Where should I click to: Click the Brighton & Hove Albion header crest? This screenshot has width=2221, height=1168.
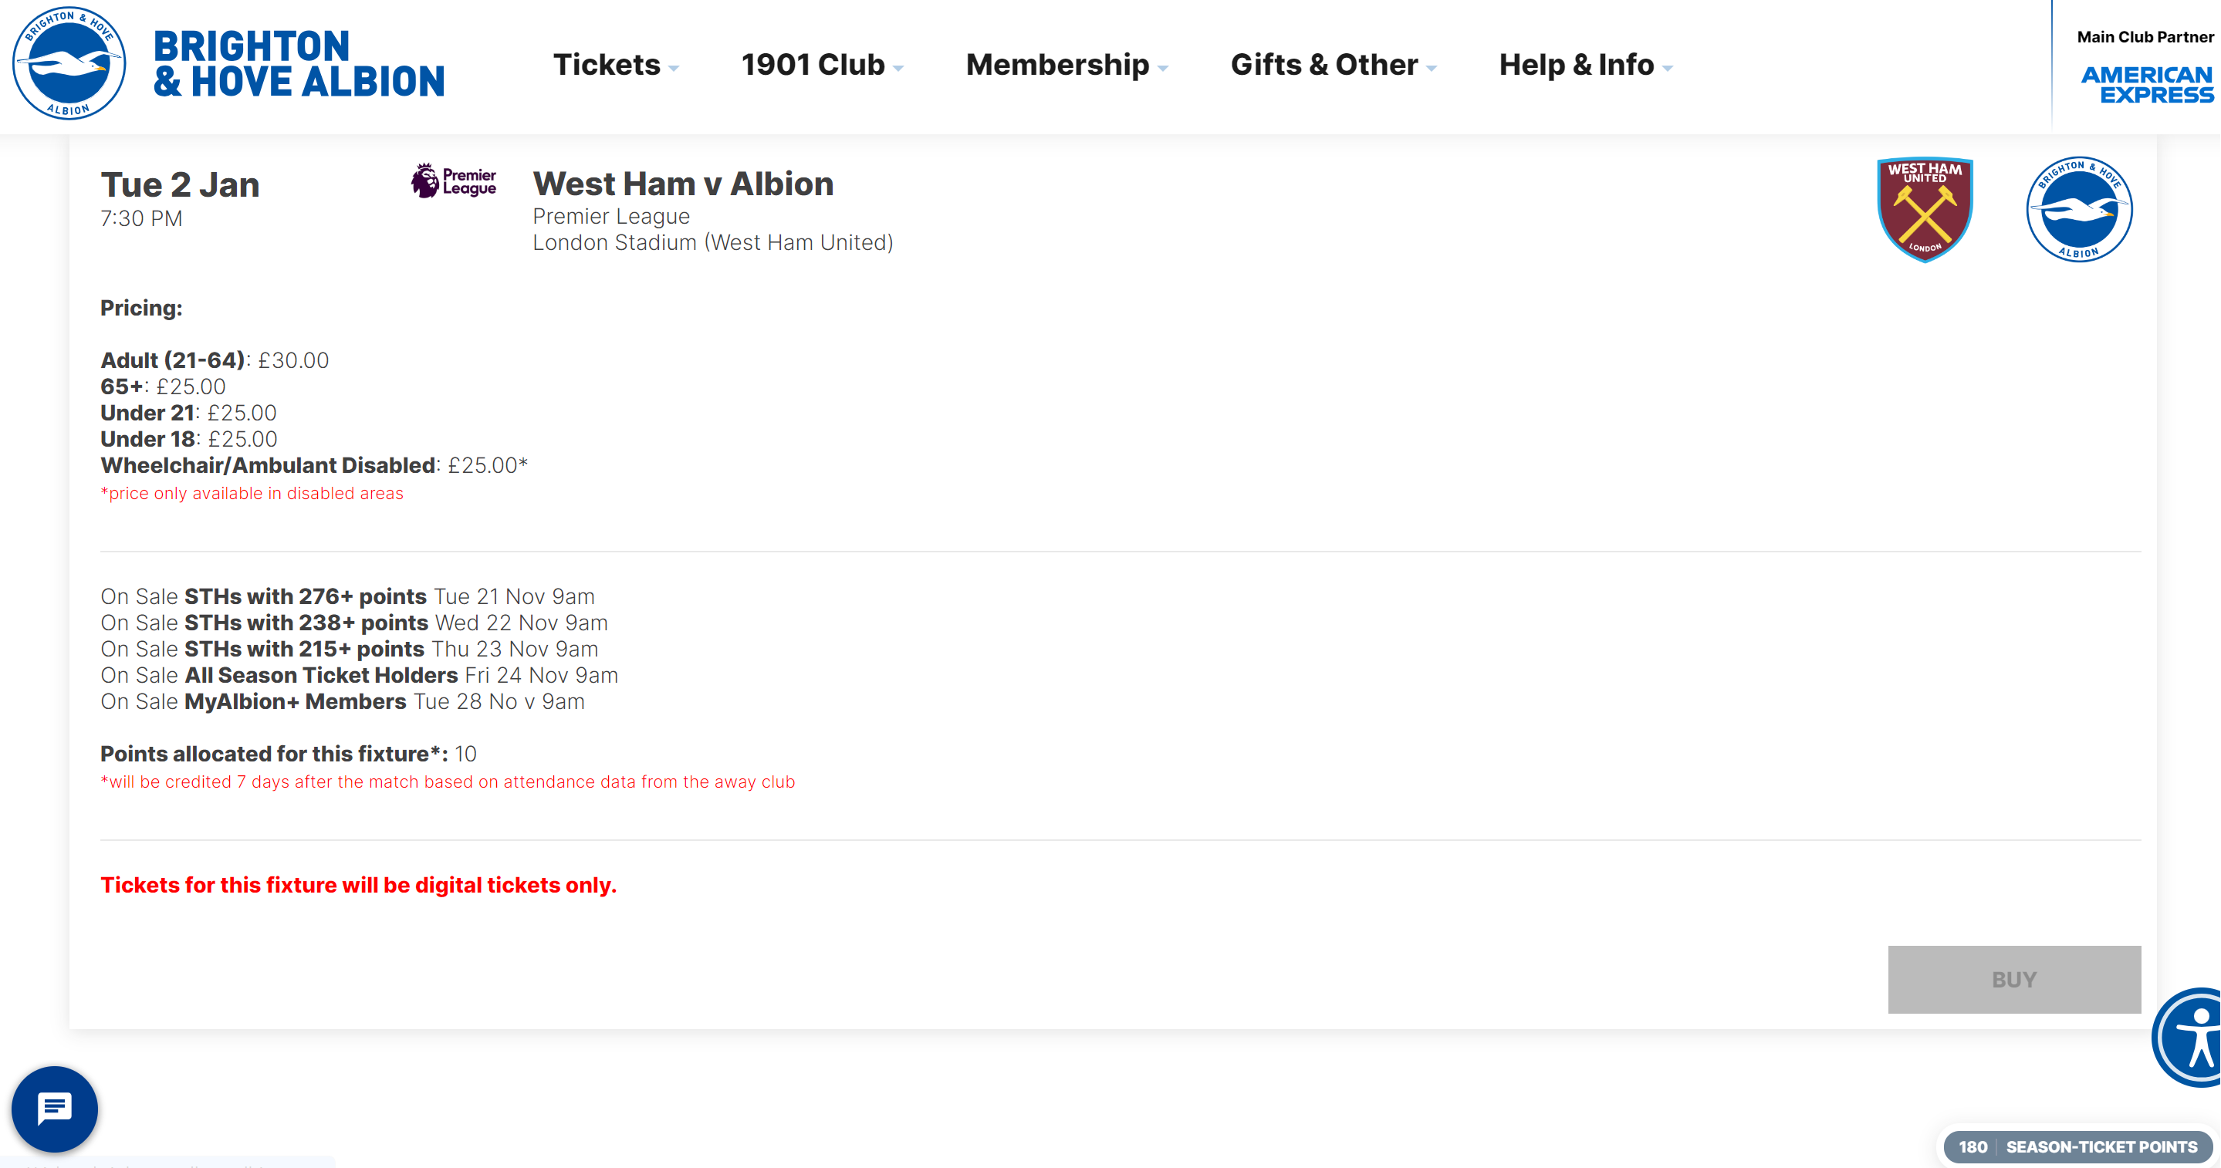(x=69, y=63)
